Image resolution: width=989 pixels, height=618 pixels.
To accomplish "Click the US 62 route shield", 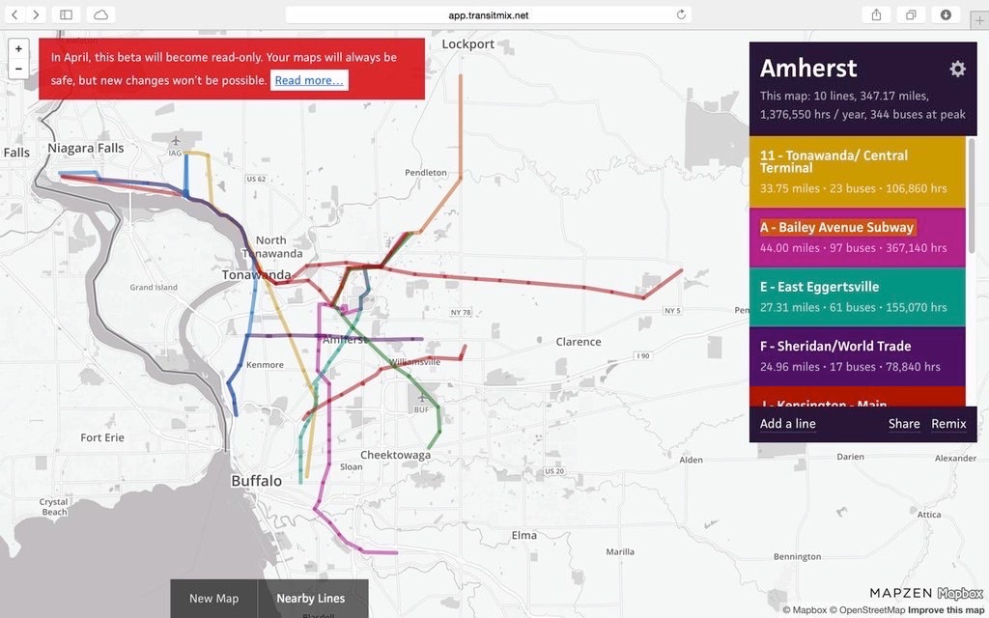I will (255, 179).
